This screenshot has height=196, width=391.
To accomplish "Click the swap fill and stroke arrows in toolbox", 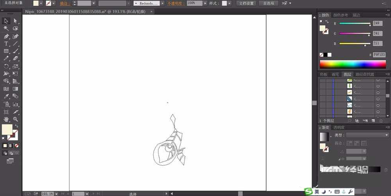I will coord(16,126).
